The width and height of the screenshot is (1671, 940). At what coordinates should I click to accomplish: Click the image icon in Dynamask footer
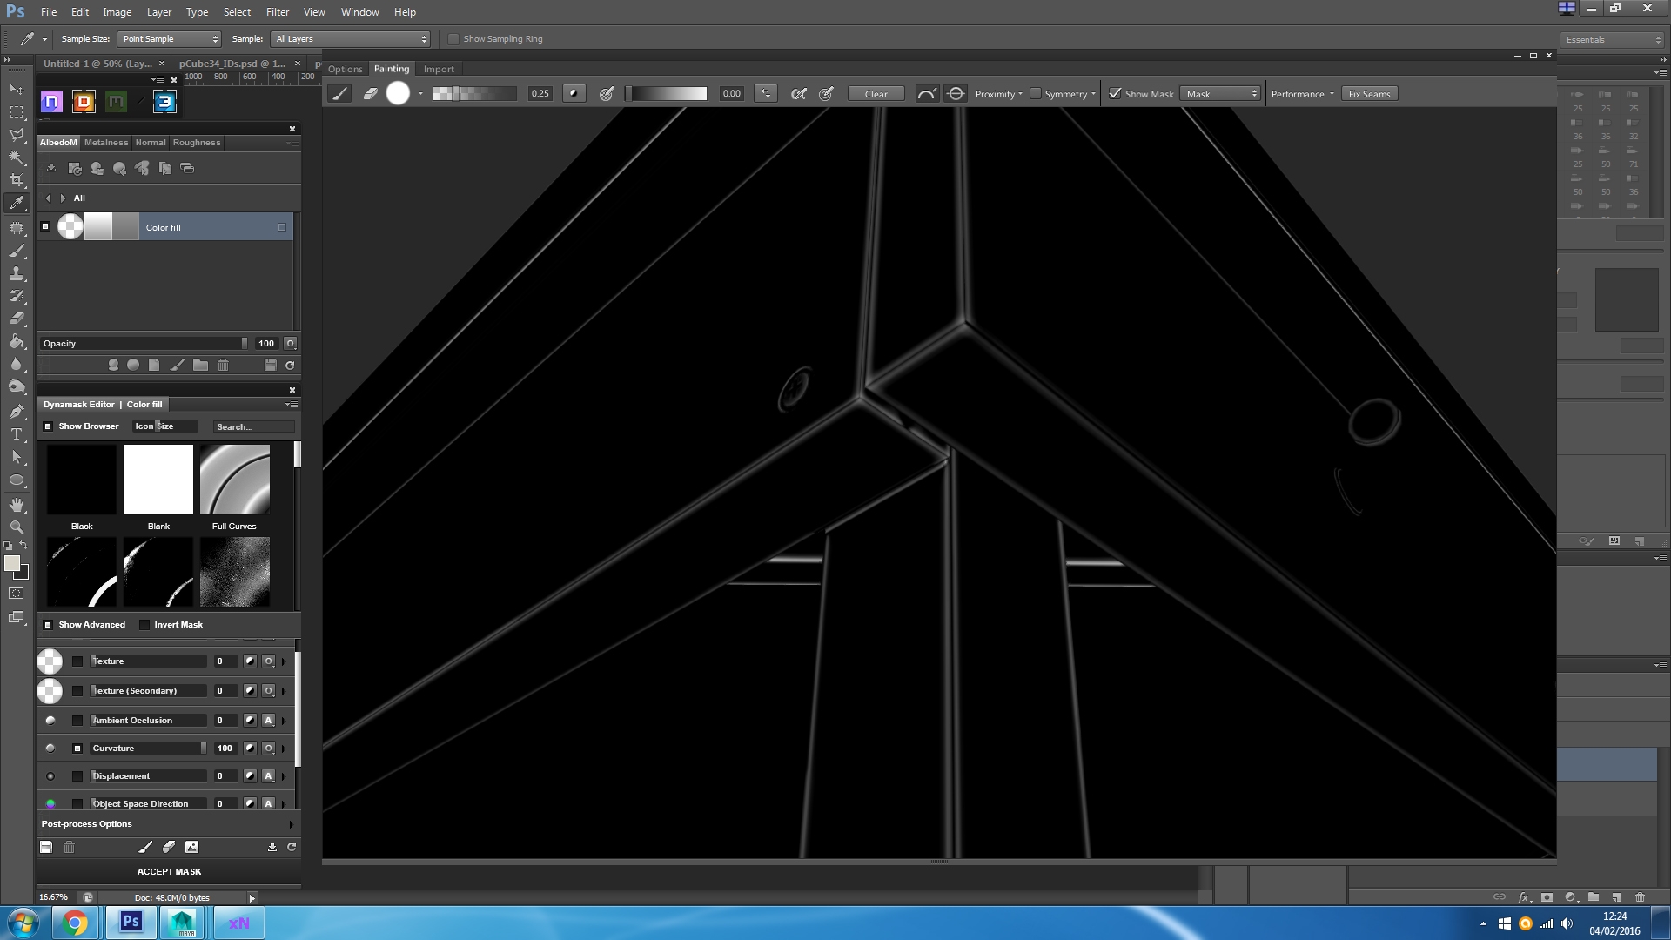click(191, 847)
